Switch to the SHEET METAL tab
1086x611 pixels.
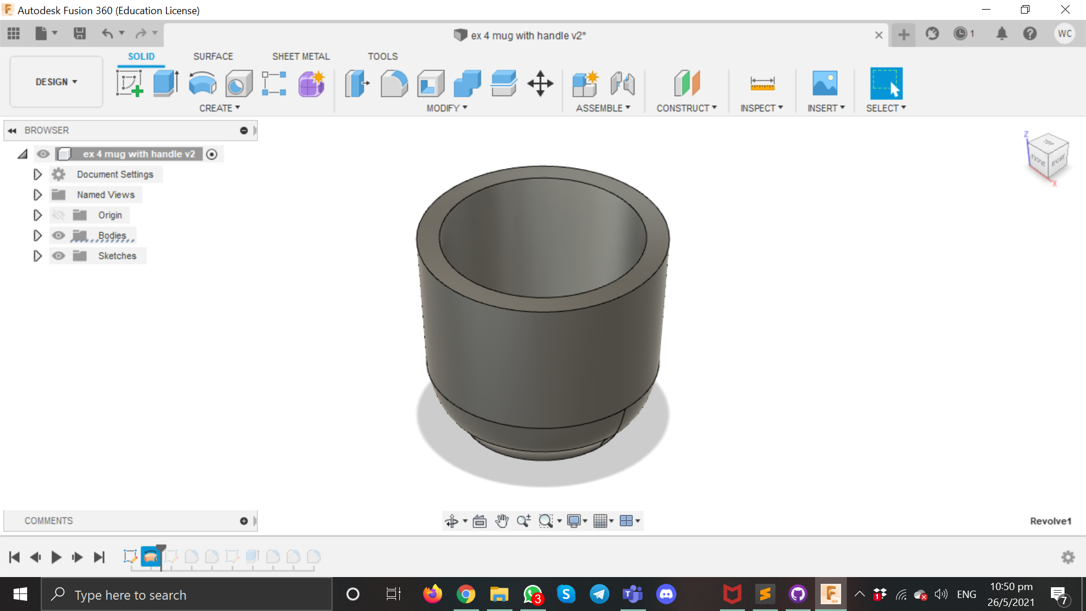[x=301, y=57]
